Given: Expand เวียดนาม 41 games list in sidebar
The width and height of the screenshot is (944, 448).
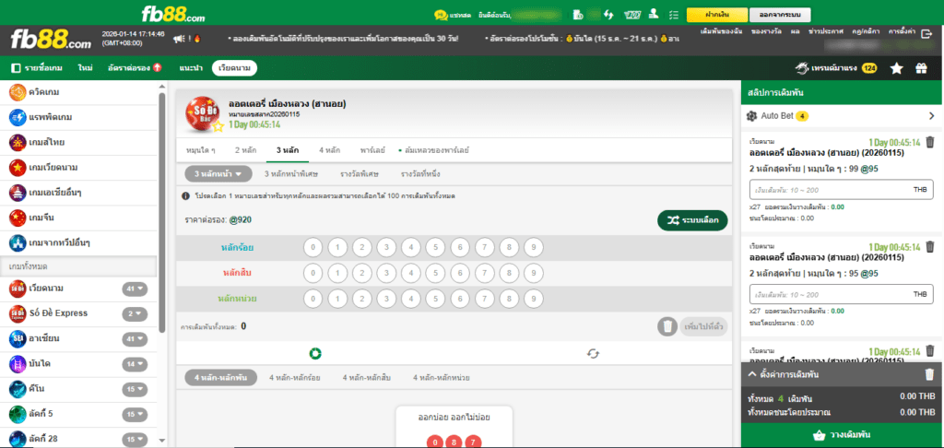Looking at the screenshot, I should tap(135, 289).
